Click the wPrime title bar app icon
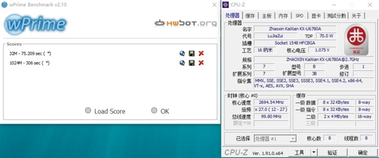Screen dimensions: 379x158 pyautogui.click(x=4, y=5)
